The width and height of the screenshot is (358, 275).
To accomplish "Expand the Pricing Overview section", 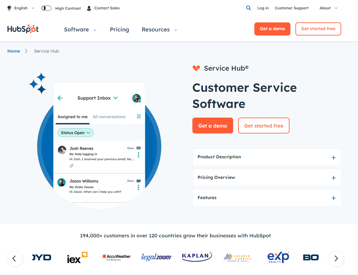I will click(267, 178).
